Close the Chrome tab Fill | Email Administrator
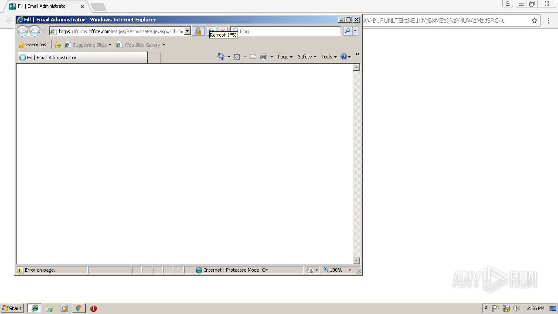This screenshot has width=558, height=314. (x=82, y=7)
